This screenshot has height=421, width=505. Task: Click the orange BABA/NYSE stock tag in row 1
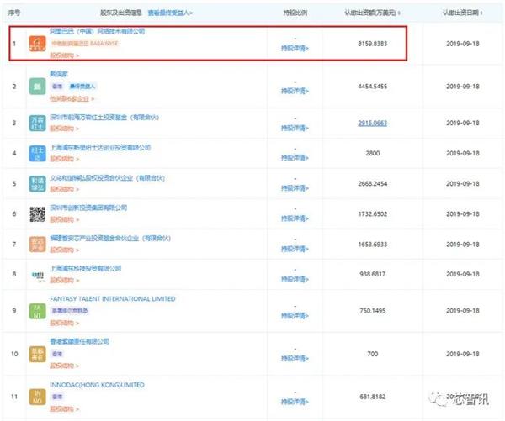85,44
